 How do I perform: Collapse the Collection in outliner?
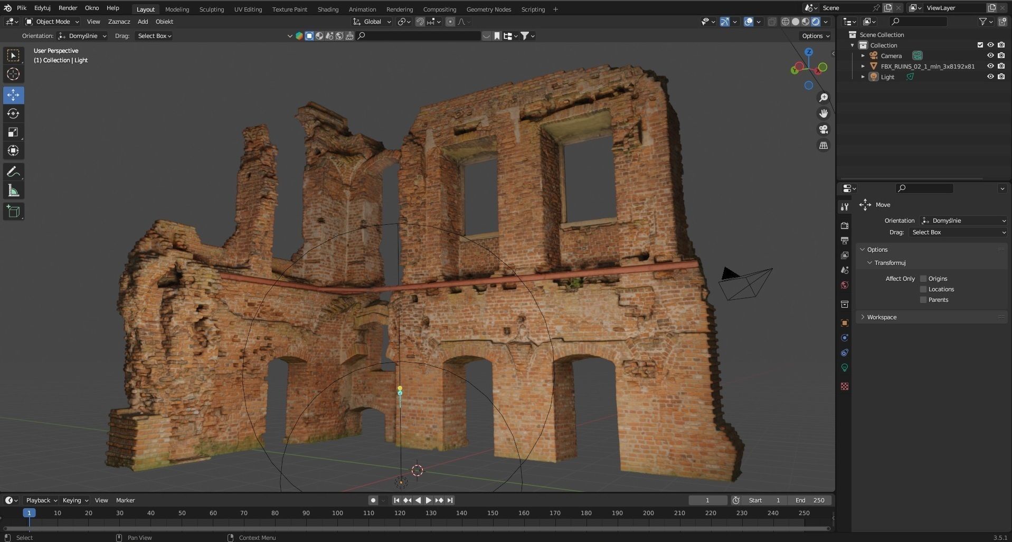tap(853, 45)
